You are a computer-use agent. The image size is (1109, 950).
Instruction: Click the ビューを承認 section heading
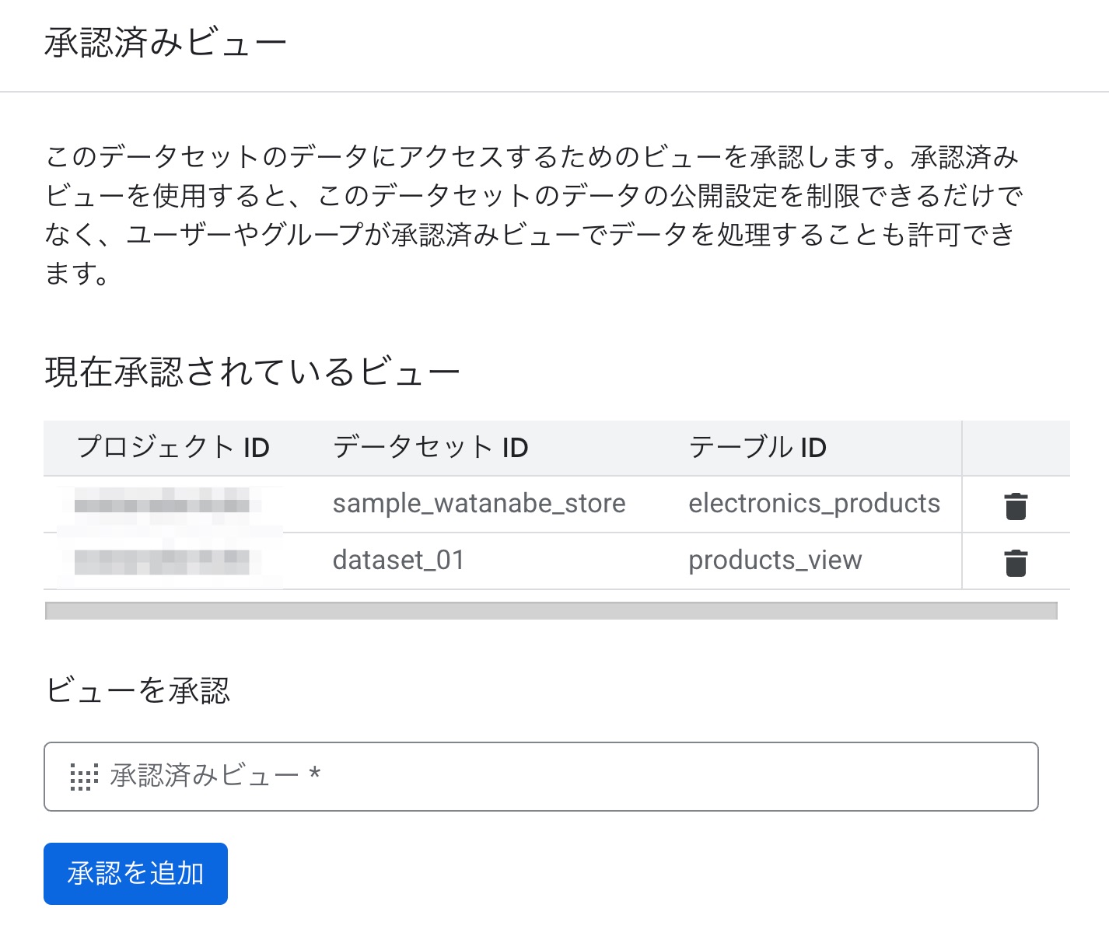138,690
